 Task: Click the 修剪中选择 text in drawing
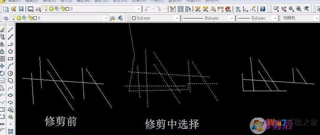pos(172,124)
